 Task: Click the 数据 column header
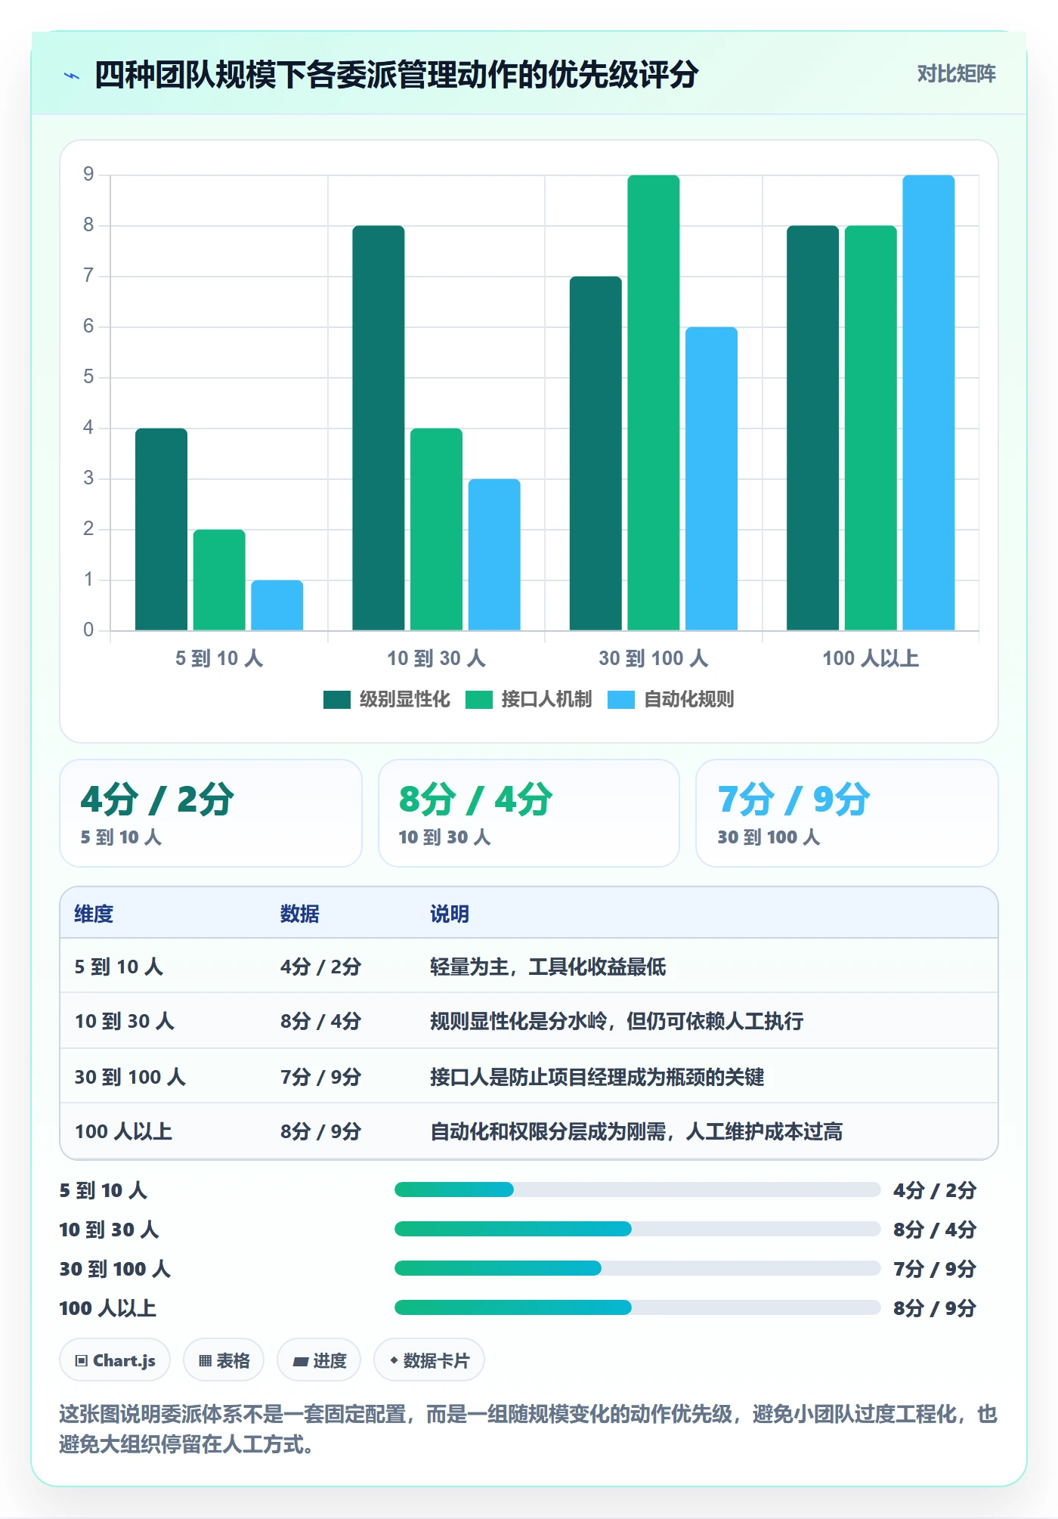click(x=300, y=914)
